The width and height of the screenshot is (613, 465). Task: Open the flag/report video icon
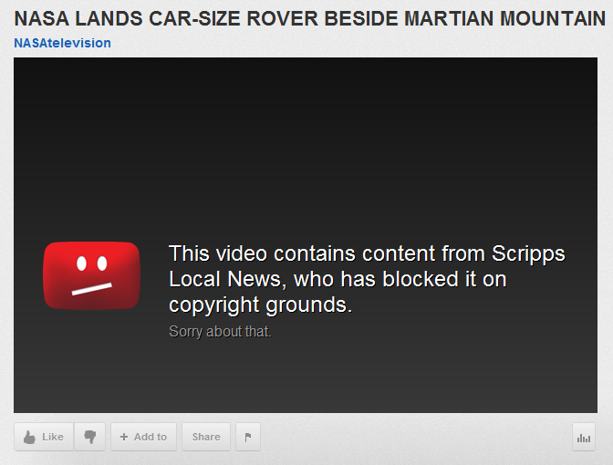click(248, 437)
